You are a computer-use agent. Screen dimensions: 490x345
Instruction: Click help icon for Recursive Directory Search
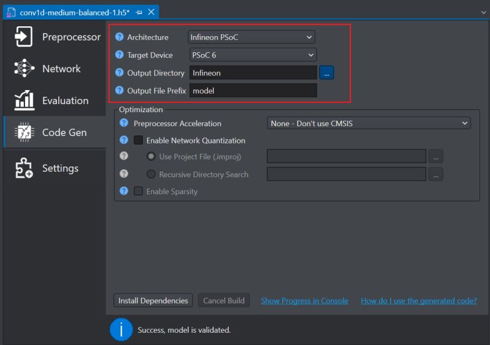point(124,173)
